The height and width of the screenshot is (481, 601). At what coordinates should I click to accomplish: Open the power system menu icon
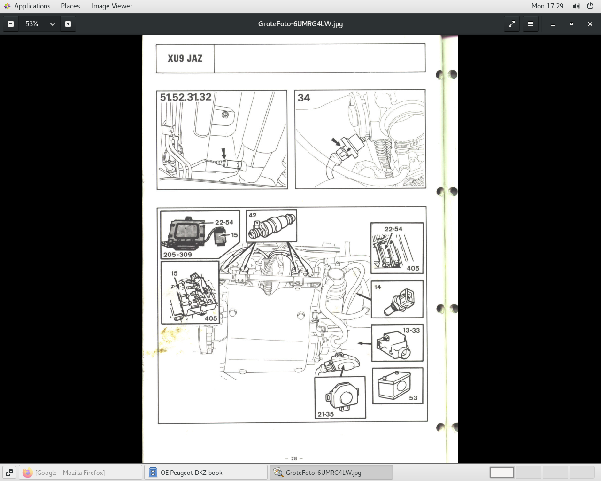point(590,6)
